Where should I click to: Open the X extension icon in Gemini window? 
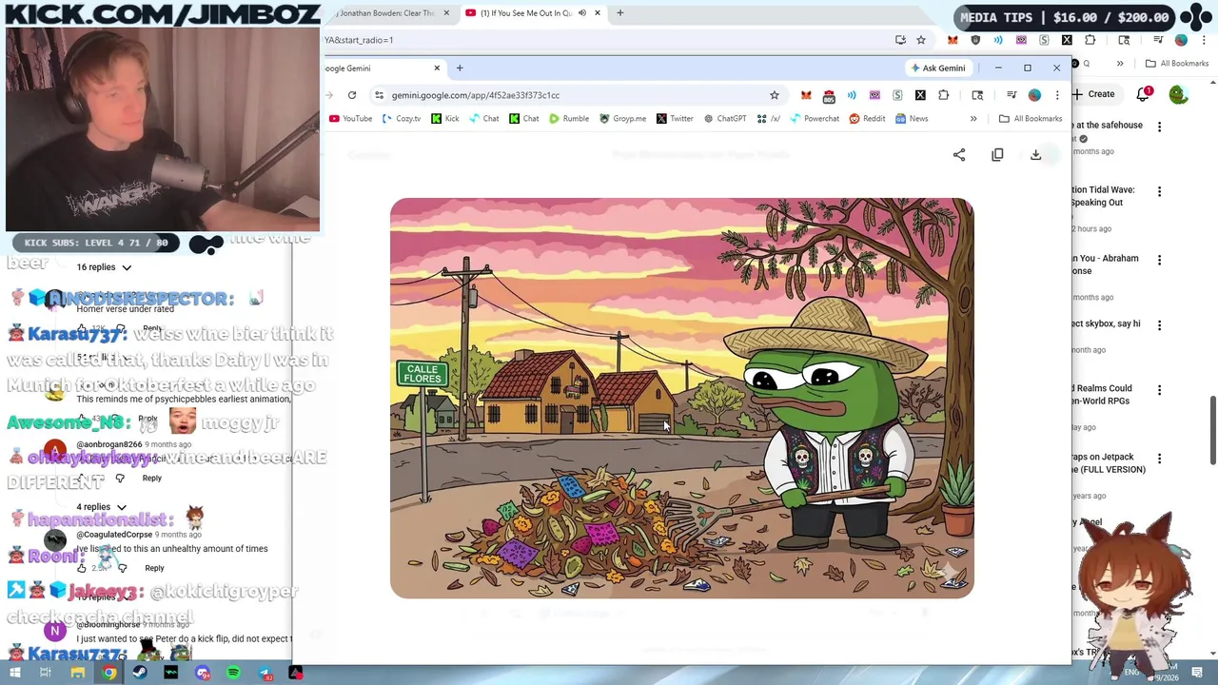[x=920, y=95]
